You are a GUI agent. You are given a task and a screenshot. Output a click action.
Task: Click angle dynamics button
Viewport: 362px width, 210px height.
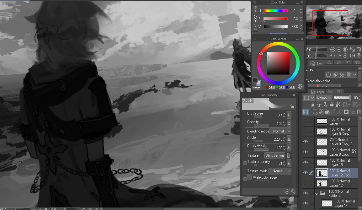tap(289, 139)
